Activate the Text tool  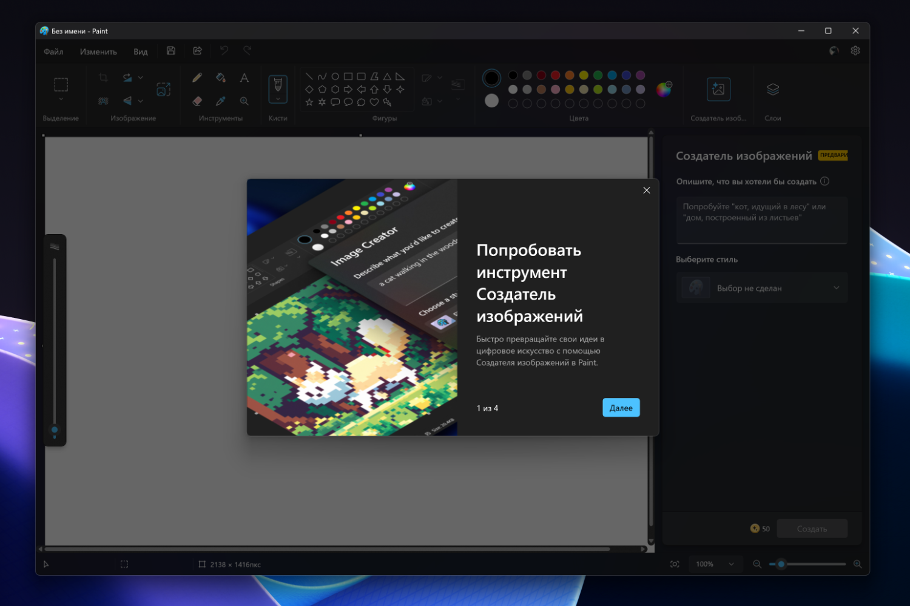244,78
